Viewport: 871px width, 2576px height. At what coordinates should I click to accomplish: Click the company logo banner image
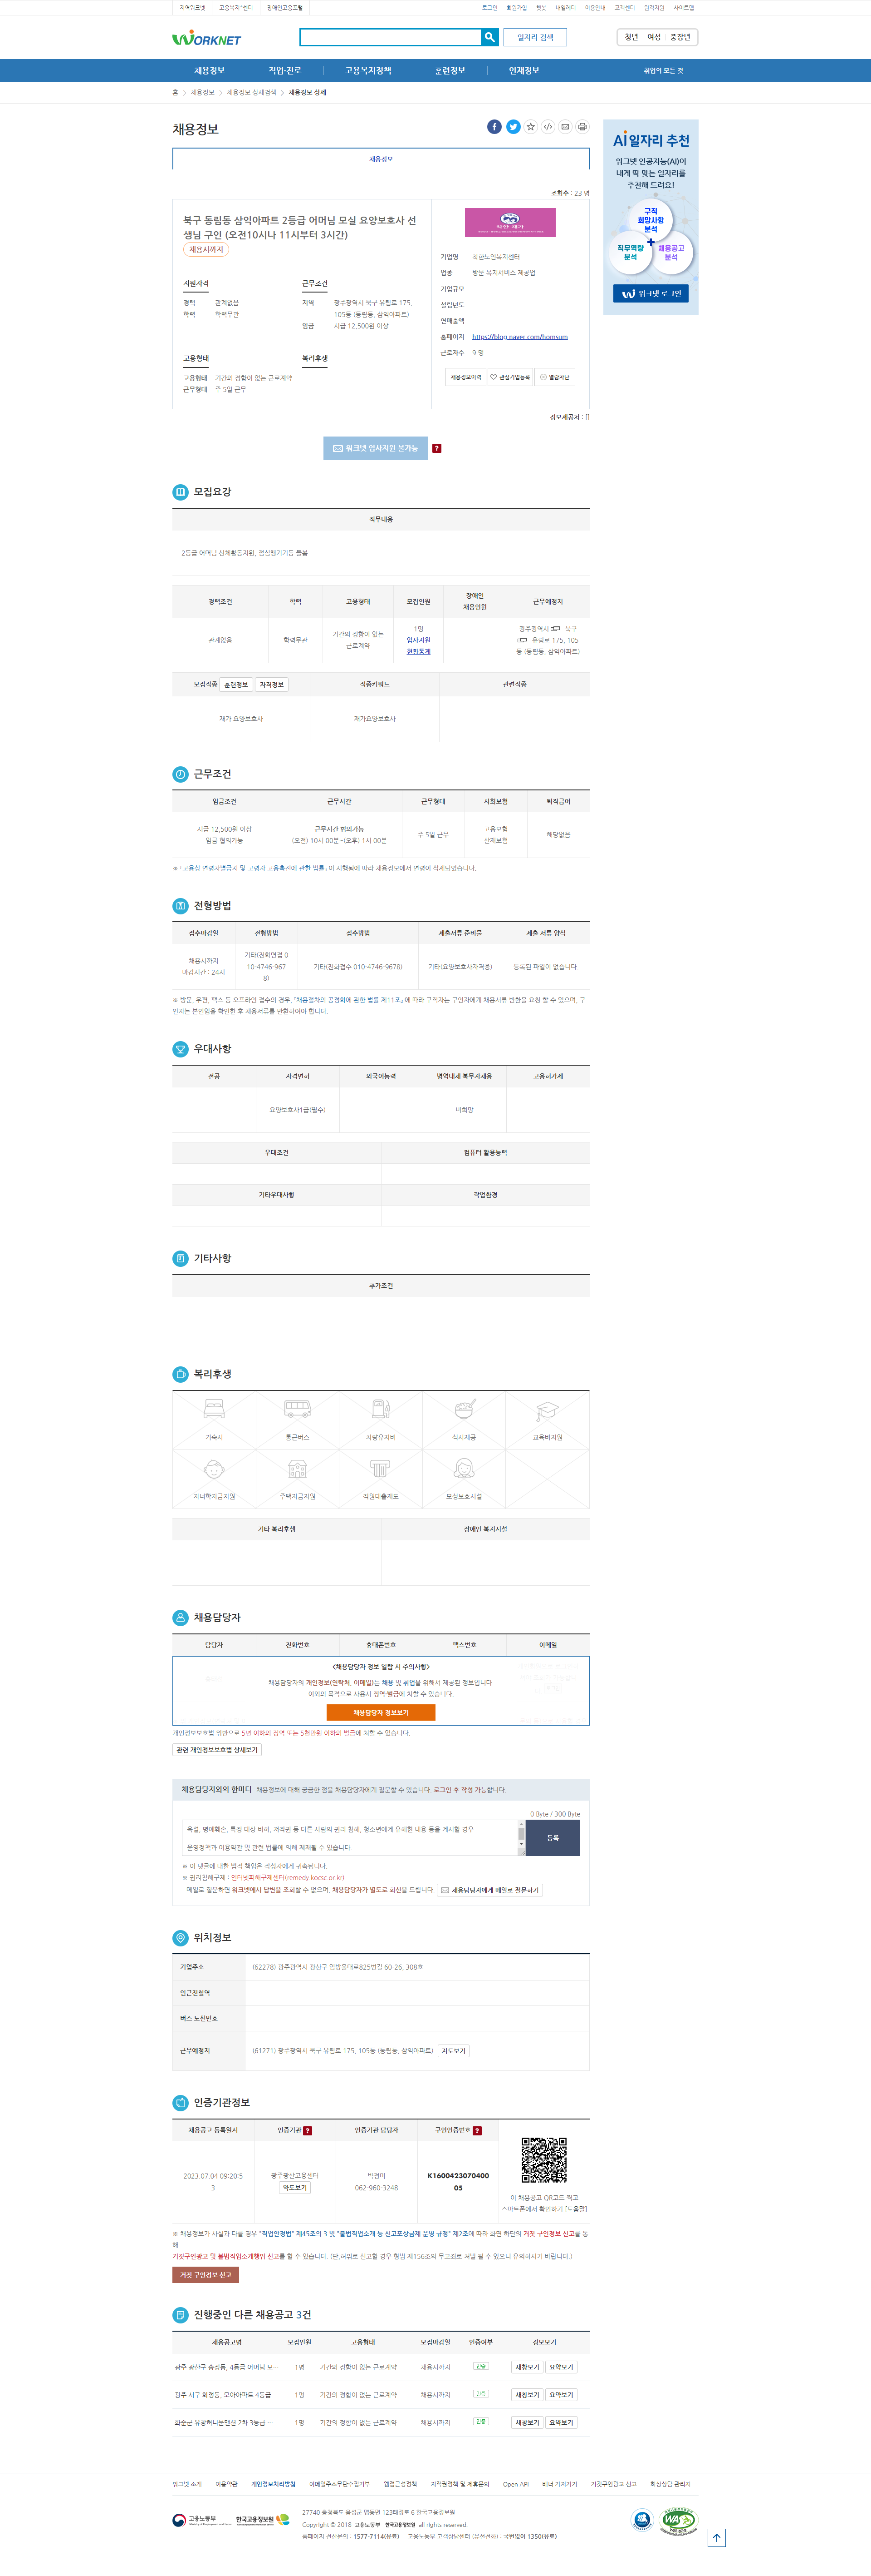coord(509,222)
